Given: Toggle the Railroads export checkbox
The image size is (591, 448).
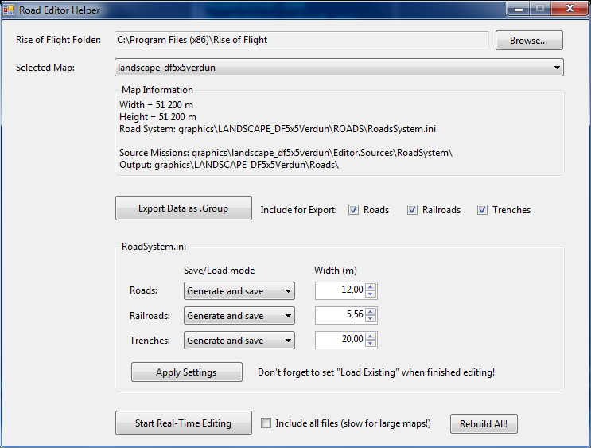Looking at the screenshot, I should [412, 209].
